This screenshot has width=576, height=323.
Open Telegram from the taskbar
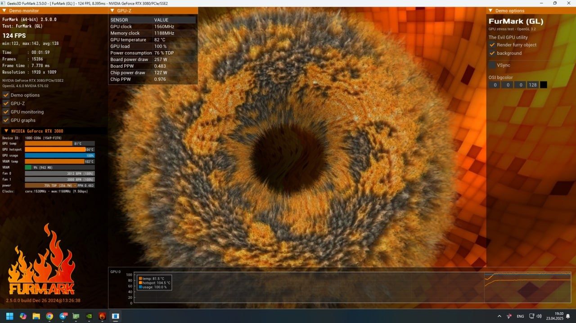(63, 316)
